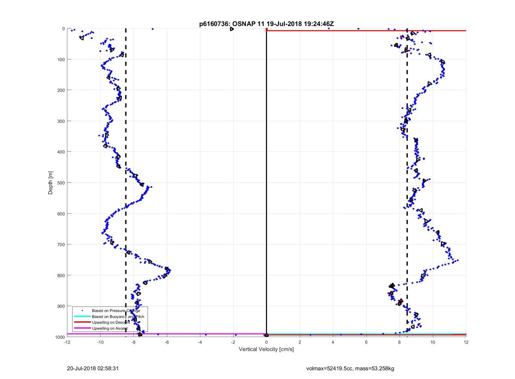The image size is (515, 379).
Task: Click y-axis tick label '200'
Action: (61, 90)
